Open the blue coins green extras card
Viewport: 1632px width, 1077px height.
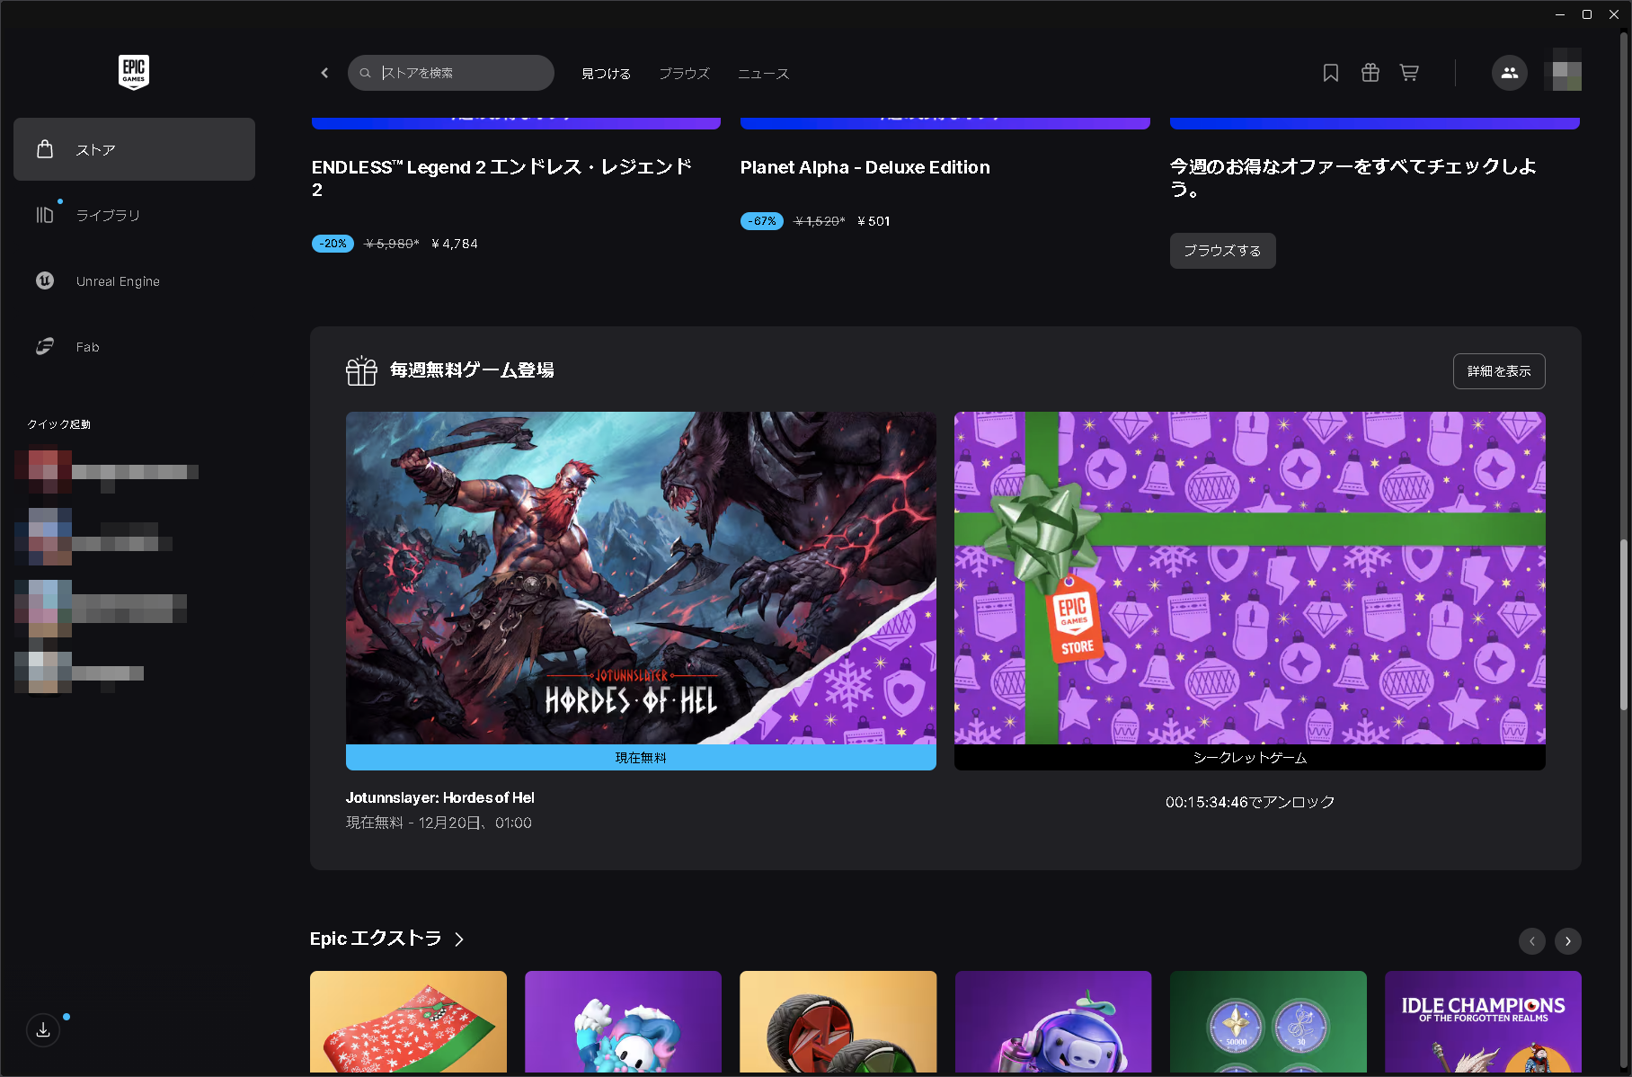tap(1268, 1021)
